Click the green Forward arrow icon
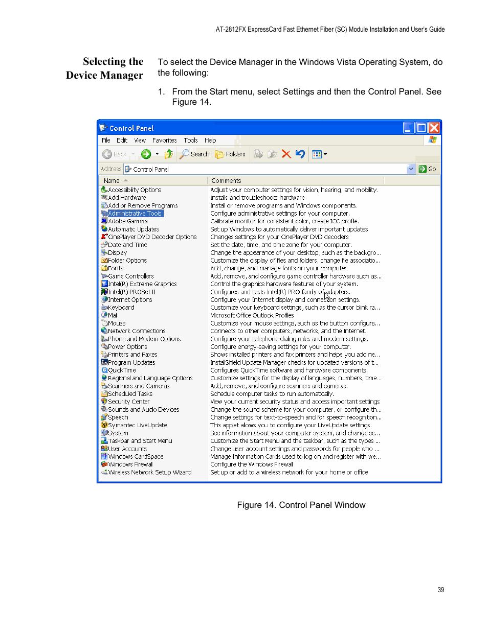The image size is (488, 631). click(x=146, y=154)
